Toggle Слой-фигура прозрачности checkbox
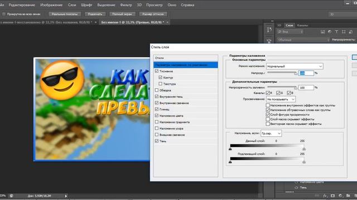This screenshot has height=200, width=357. 268,114
